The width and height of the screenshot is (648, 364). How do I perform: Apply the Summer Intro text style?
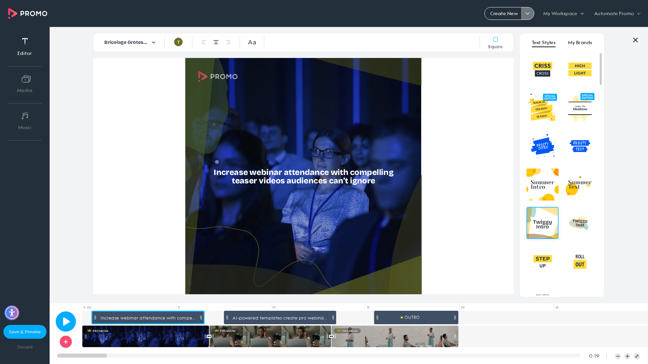tap(542, 184)
